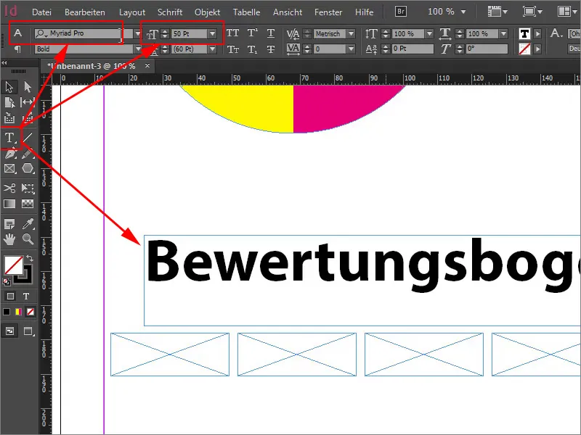
Task: Select the Direct Selection tool
Action: (x=28, y=87)
